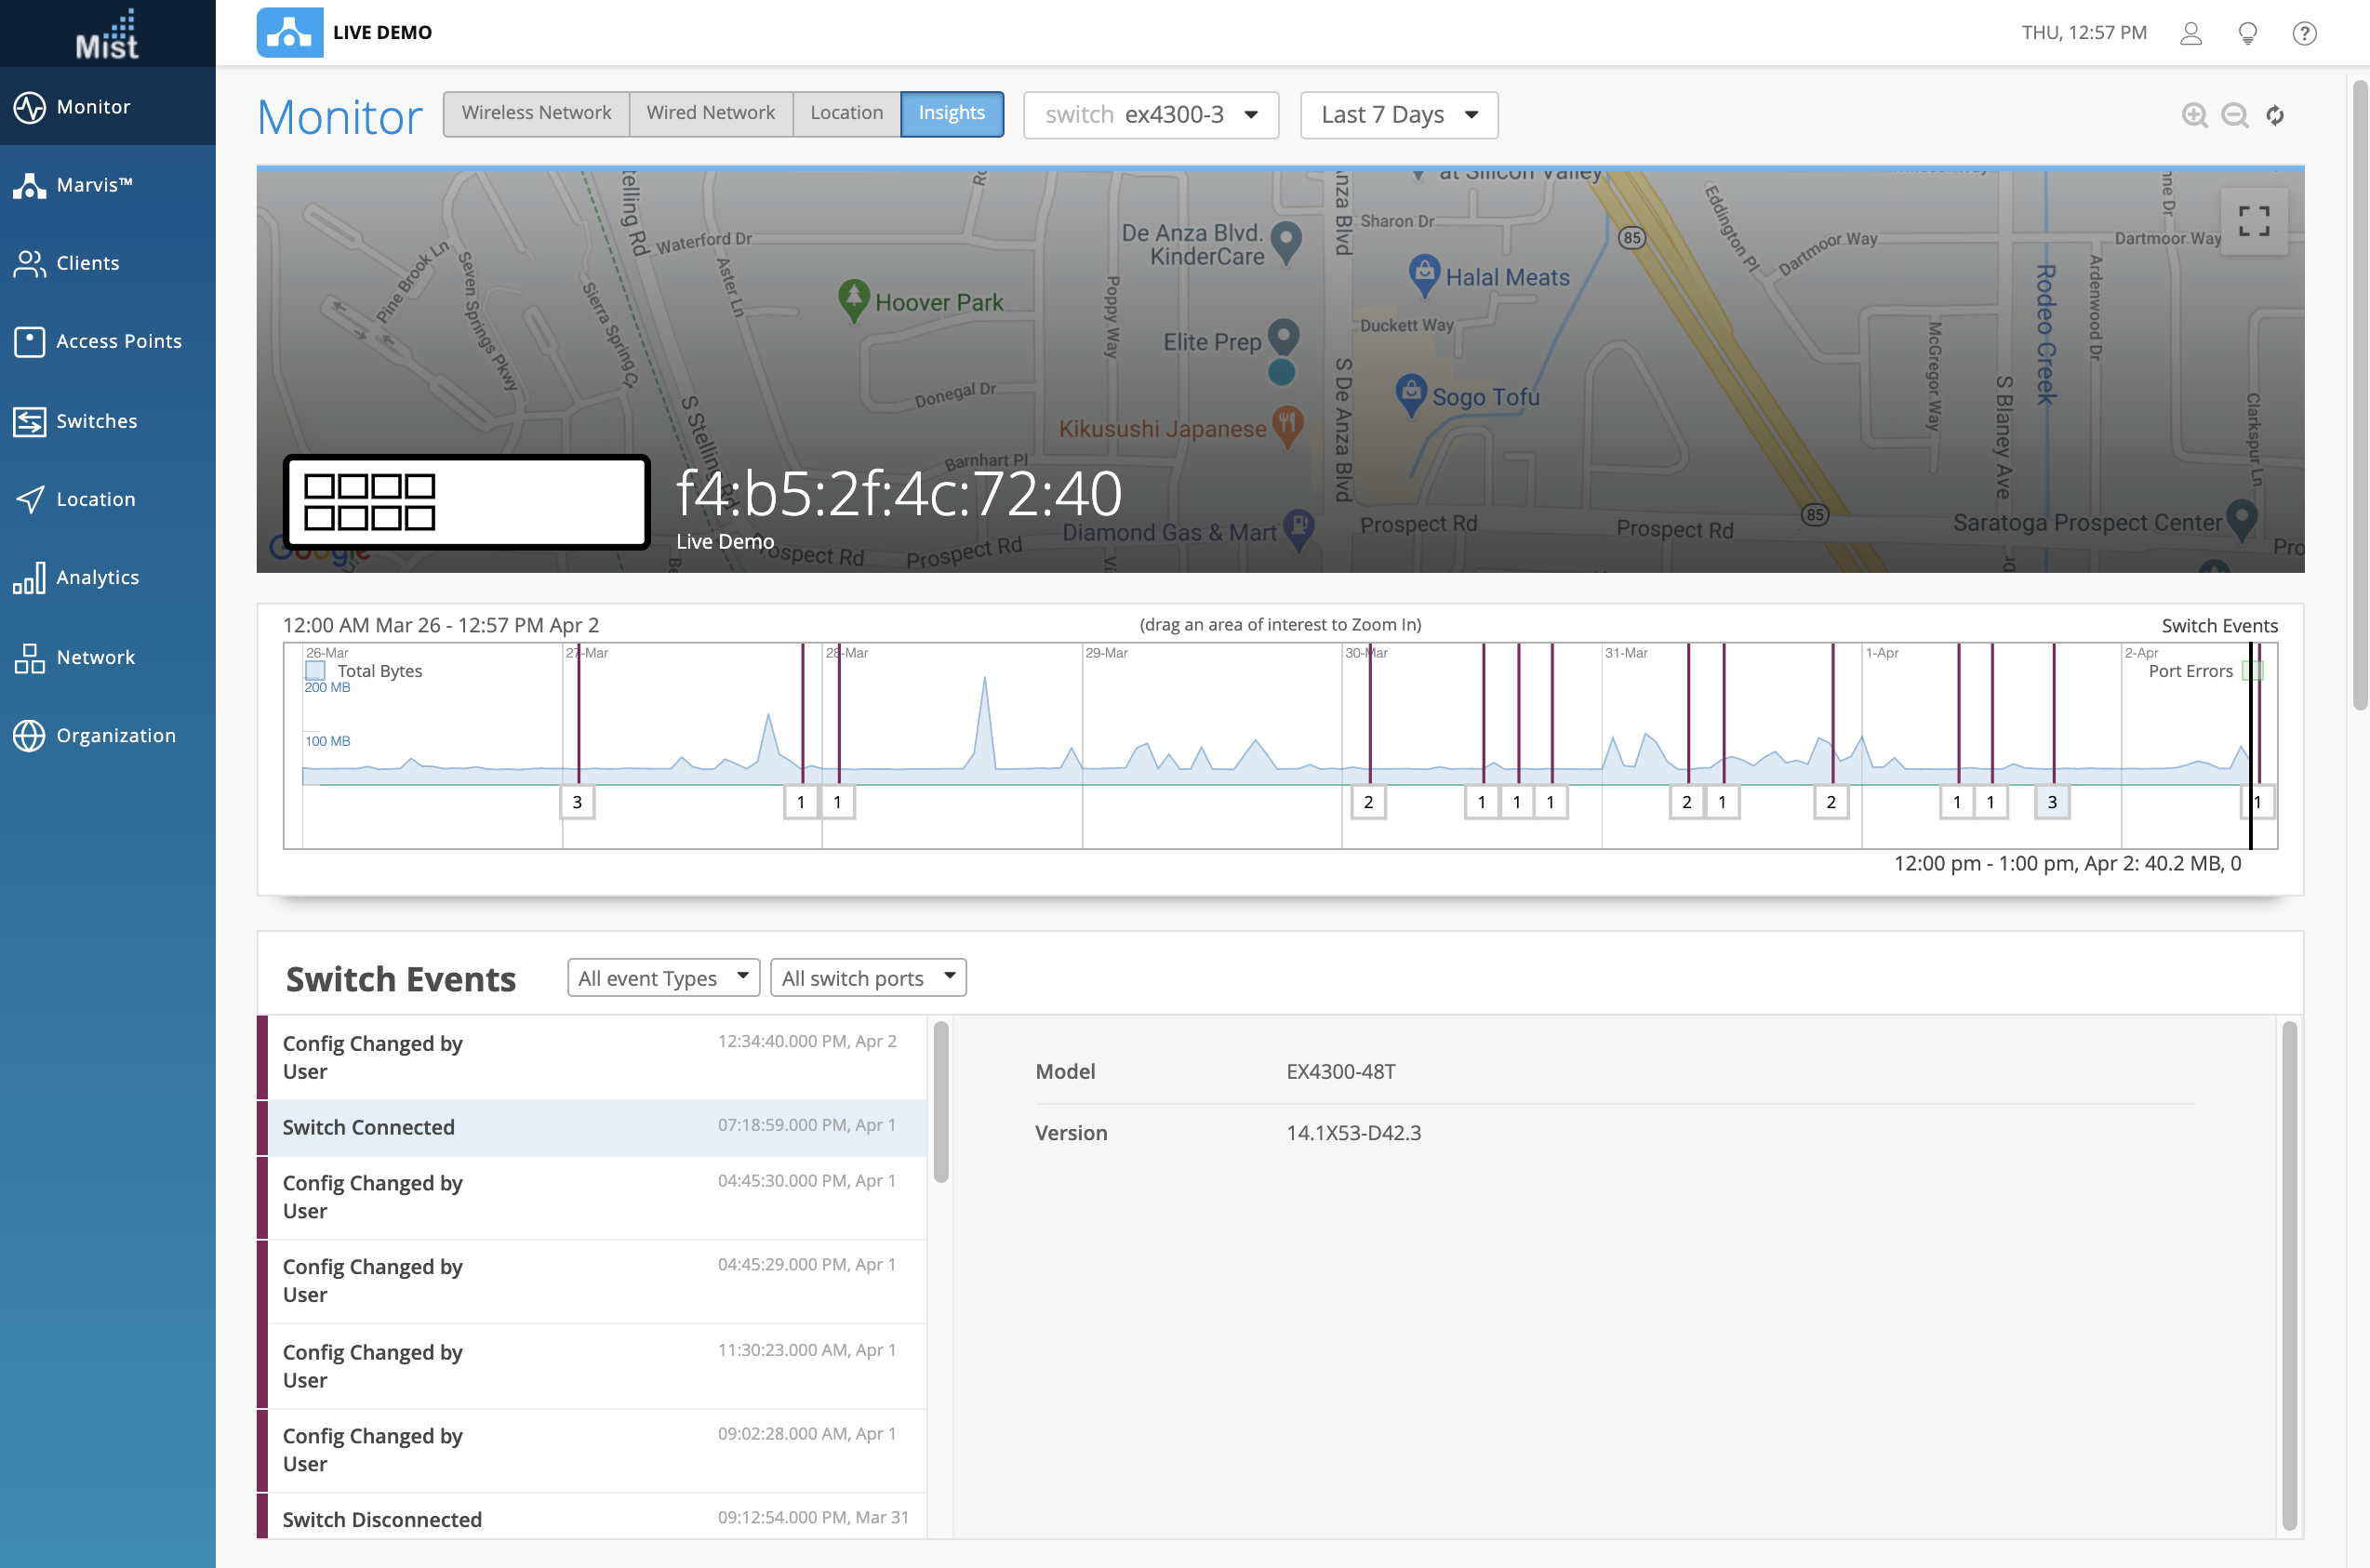Toggle the Port Errors checkbox
Image resolution: width=2370 pixels, height=1568 pixels.
[x=2251, y=670]
